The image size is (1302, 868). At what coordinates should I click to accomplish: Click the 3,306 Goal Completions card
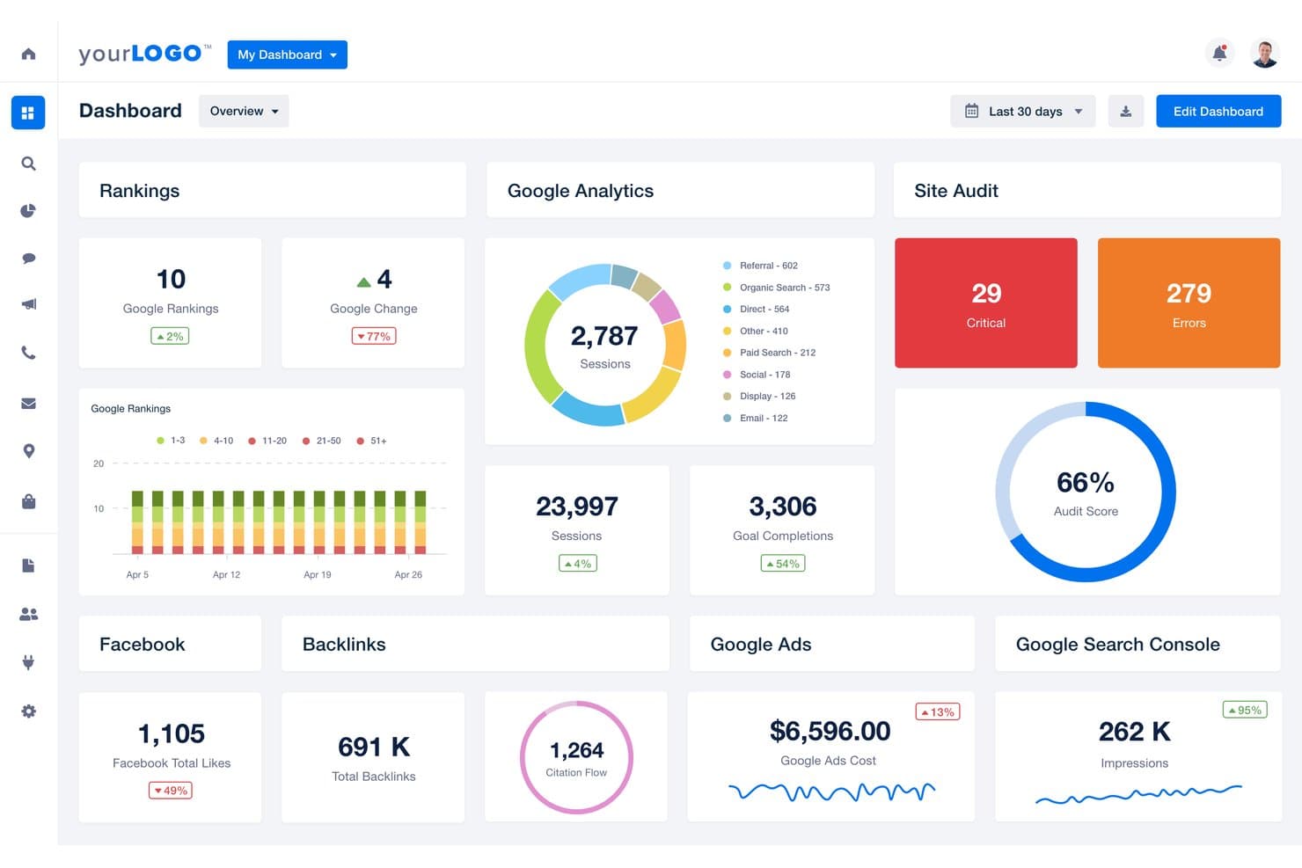click(x=782, y=530)
